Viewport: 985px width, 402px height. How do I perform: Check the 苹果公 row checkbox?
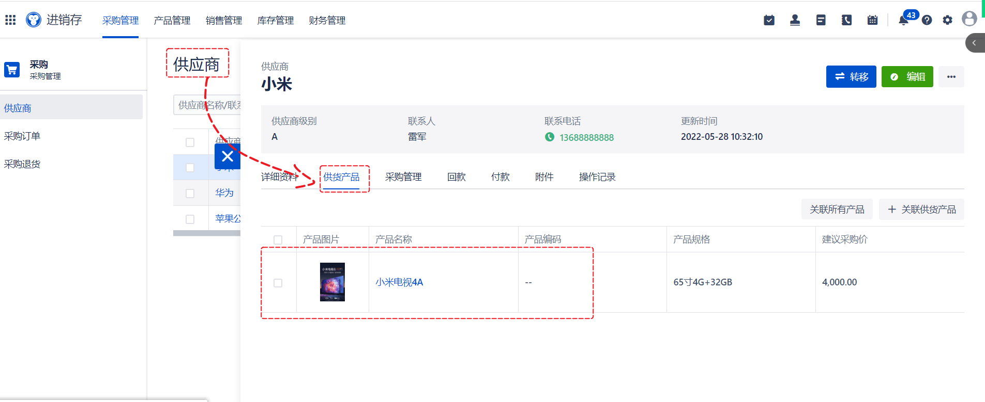190,219
